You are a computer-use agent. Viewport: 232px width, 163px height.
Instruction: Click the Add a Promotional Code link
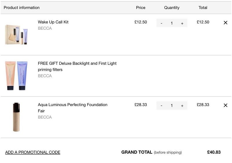[x=33, y=152]
